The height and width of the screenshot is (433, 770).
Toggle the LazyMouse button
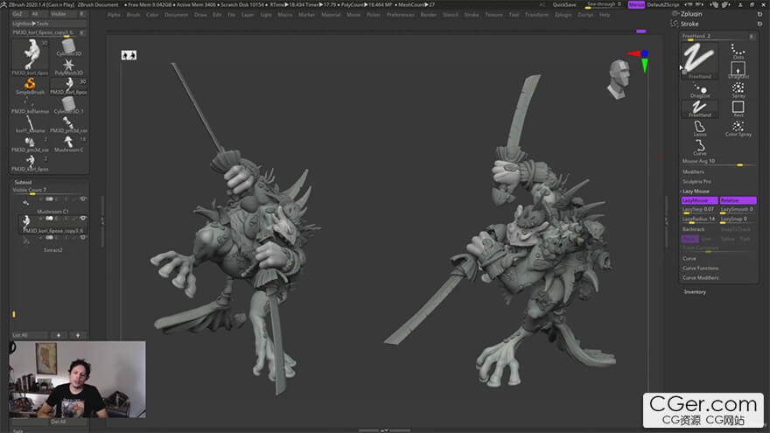point(699,200)
